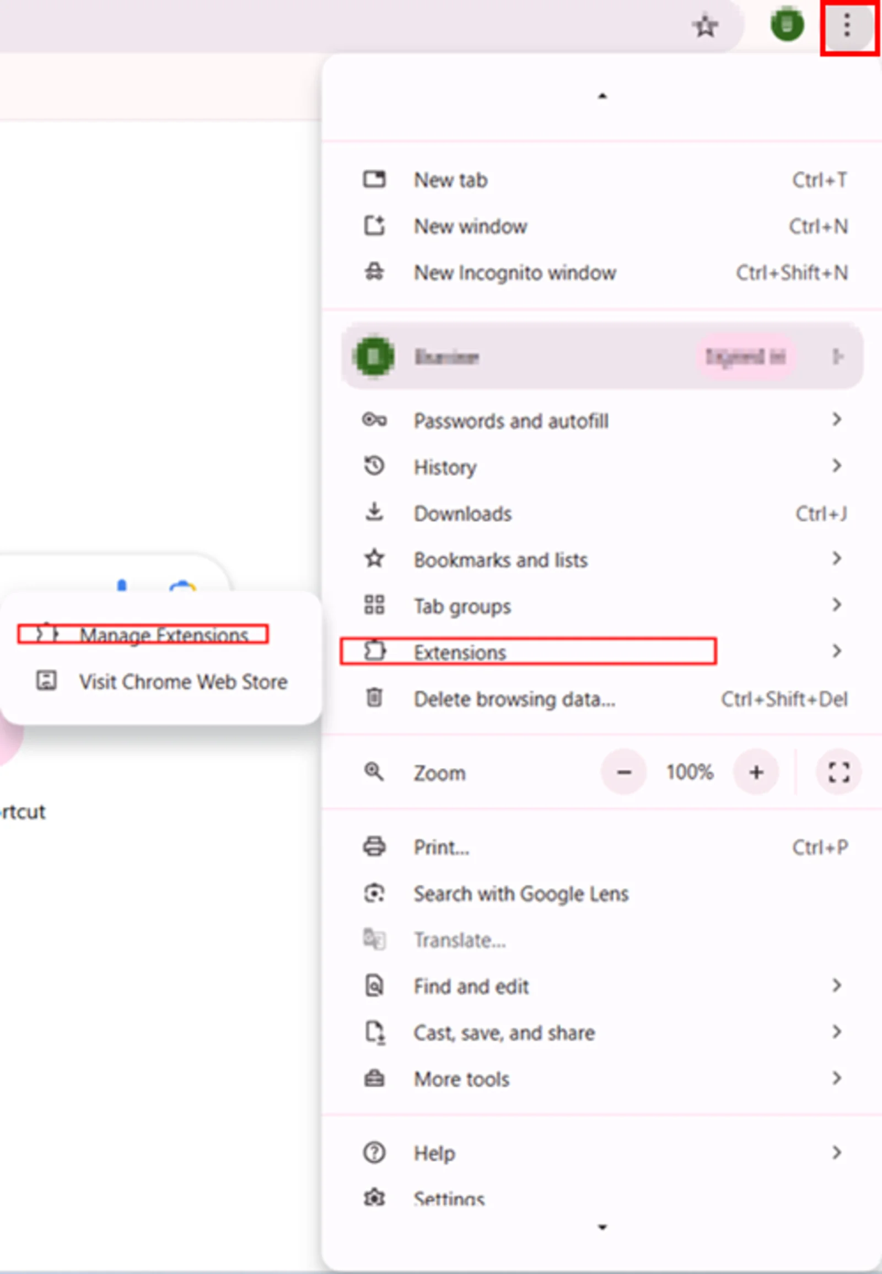882x1274 pixels.
Task: Open the signed-in profile row
Action: tap(601, 357)
